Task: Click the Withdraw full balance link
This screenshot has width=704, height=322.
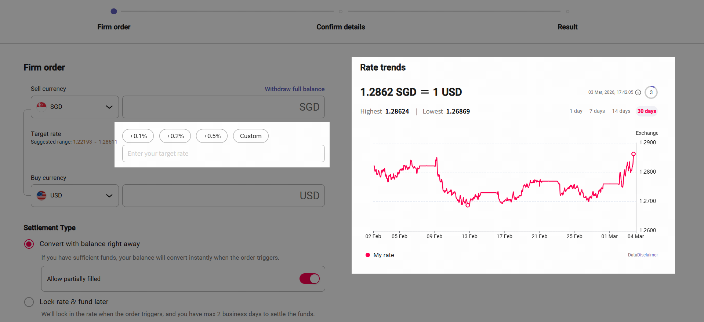Action: click(x=294, y=89)
